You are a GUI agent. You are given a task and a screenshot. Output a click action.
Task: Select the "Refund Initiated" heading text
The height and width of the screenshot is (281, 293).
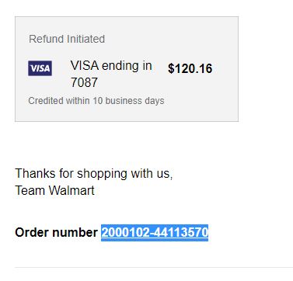pyautogui.click(x=67, y=39)
